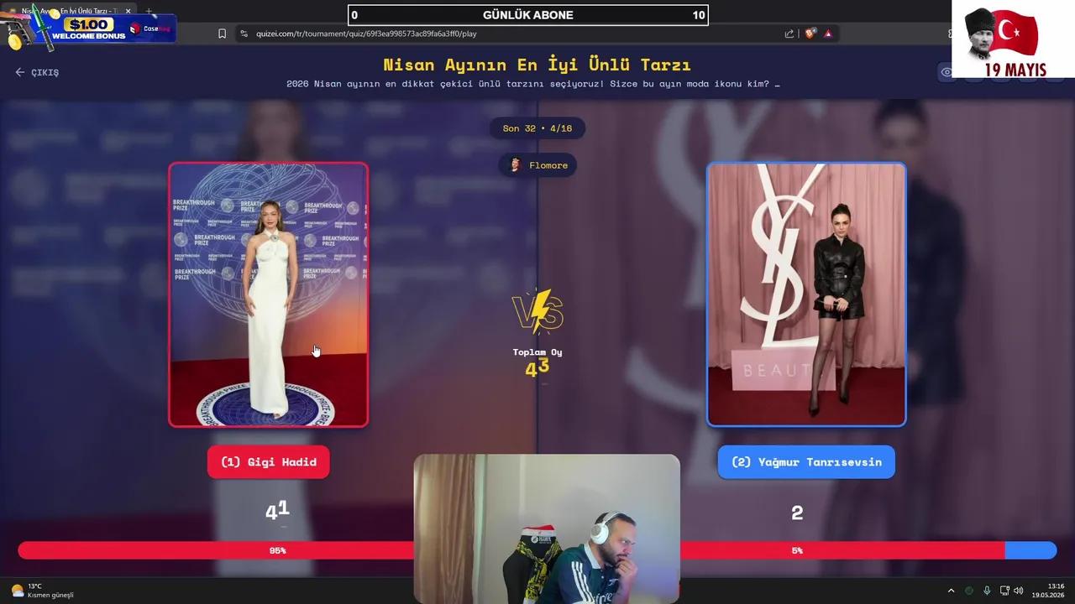Click the Brave Rewards triangle icon
Image resolution: width=1075 pixels, height=604 pixels.
click(828, 34)
